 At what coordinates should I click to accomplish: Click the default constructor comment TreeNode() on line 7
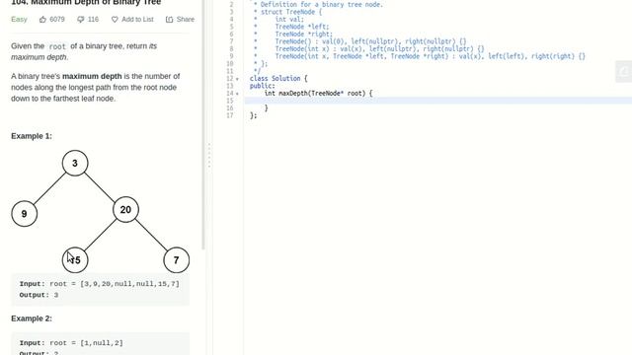coord(370,41)
